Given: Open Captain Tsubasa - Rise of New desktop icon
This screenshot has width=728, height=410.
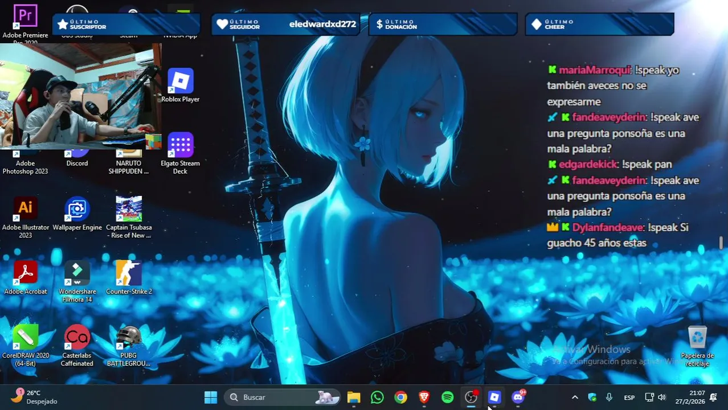Looking at the screenshot, I should [129, 217].
